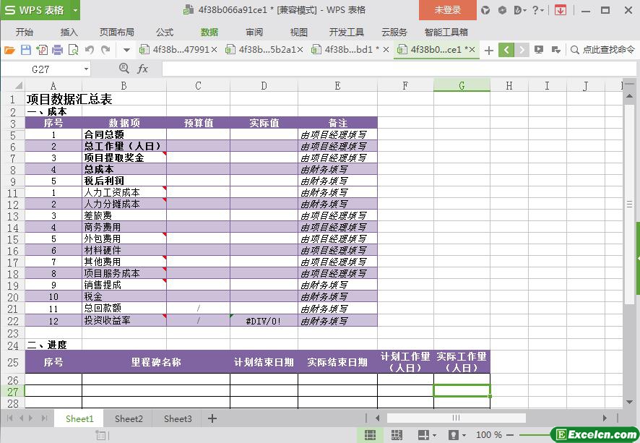Open a new document tab with plus

point(489,50)
